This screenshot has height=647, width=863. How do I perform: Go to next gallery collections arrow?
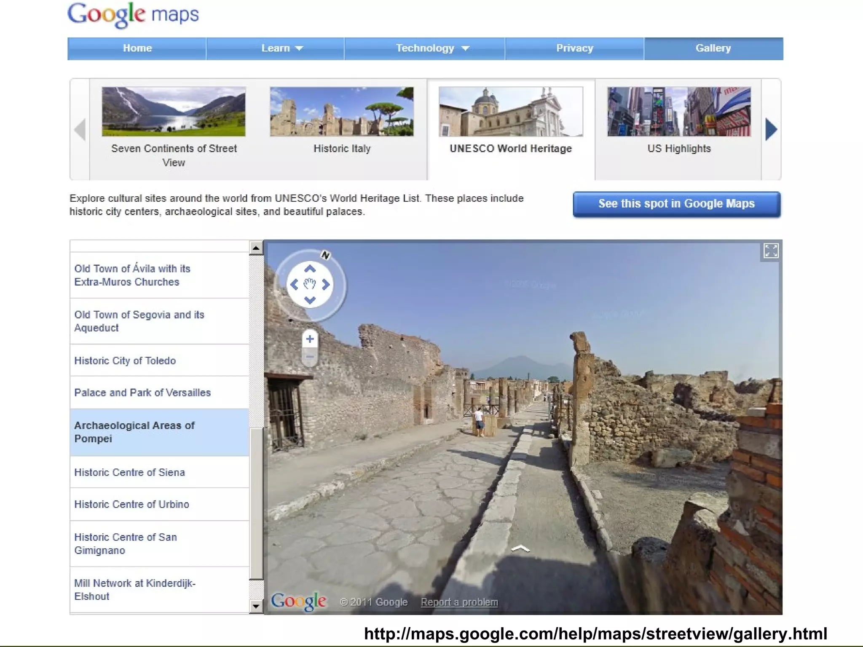coord(771,129)
